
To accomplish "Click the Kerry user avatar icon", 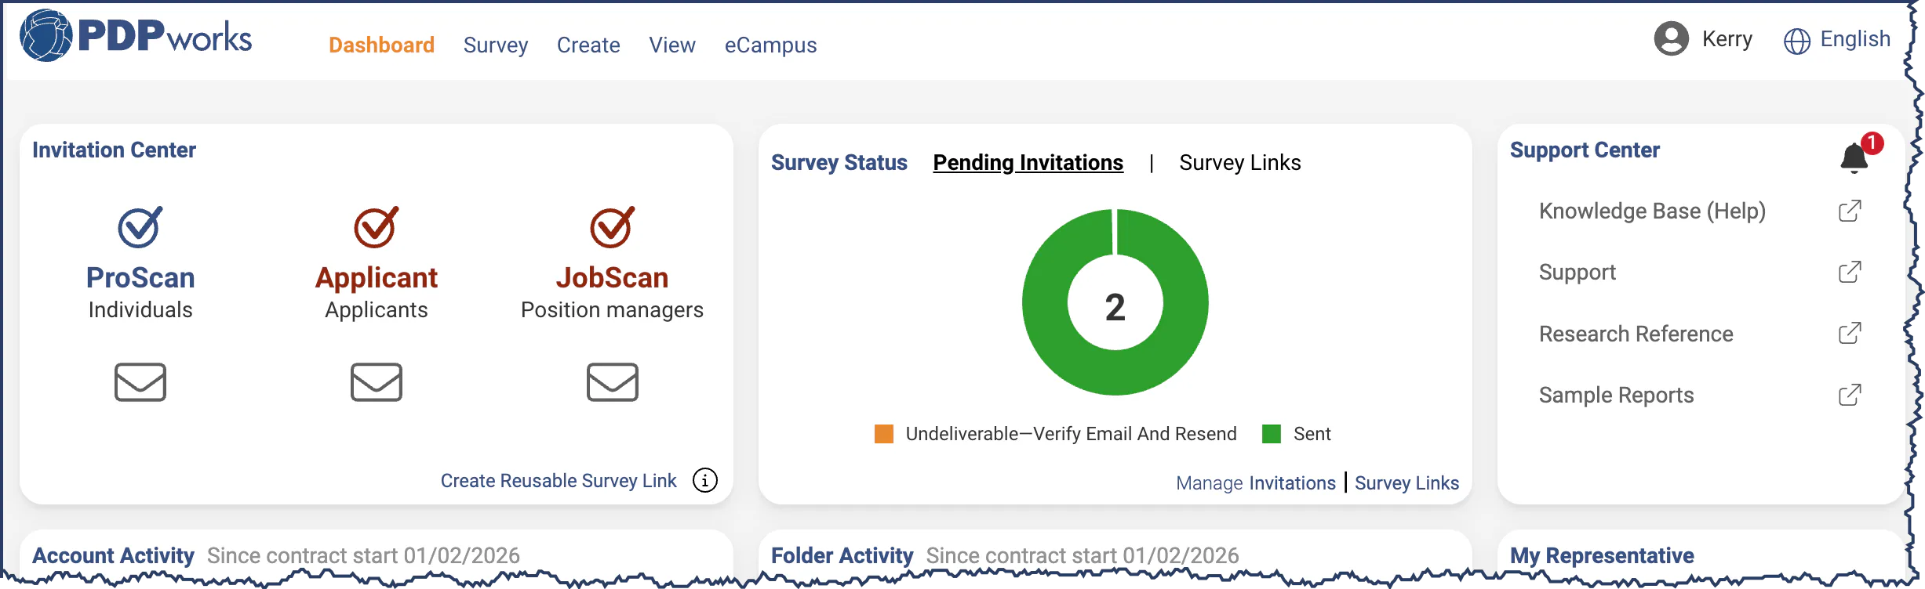I will click(1672, 38).
